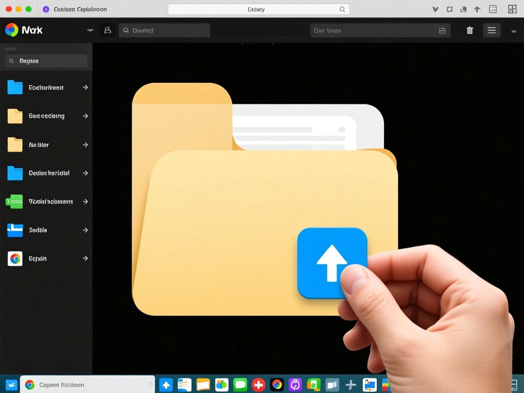Open the hamburger menu in the toolbar
Screen dimensions: 524x393
pyautogui.click(x=492, y=30)
